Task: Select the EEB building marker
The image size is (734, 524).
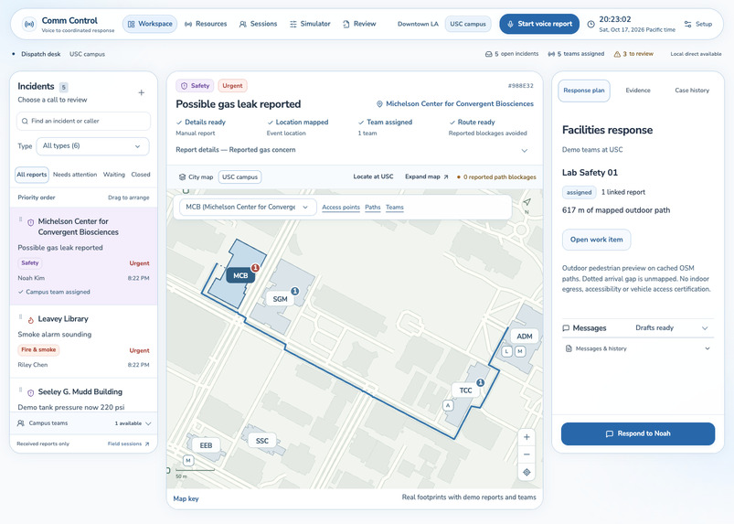Action: click(206, 445)
